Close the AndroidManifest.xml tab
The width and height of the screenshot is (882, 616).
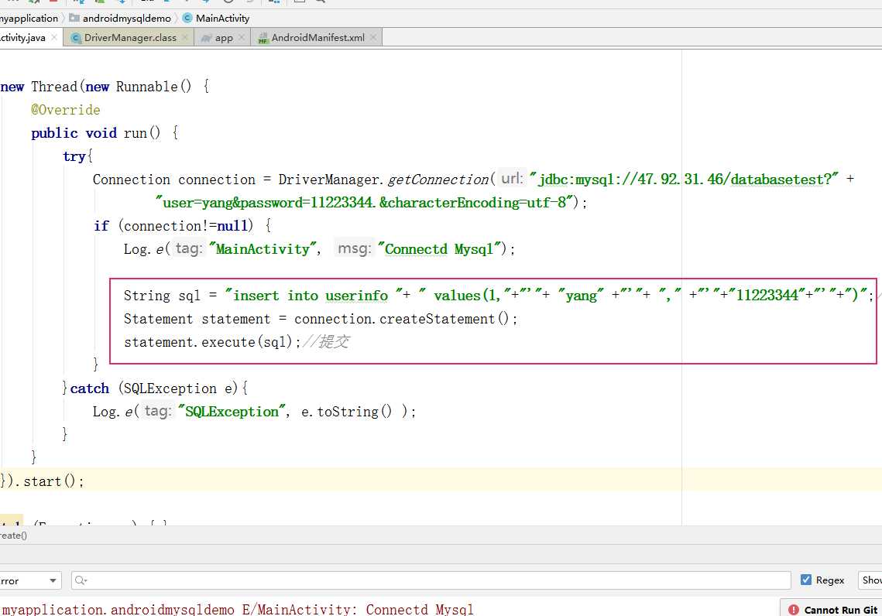pyautogui.click(x=373, y=37)
